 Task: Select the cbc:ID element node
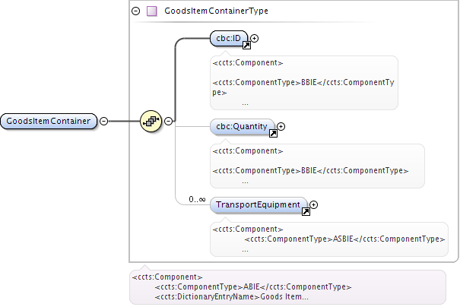228,38
